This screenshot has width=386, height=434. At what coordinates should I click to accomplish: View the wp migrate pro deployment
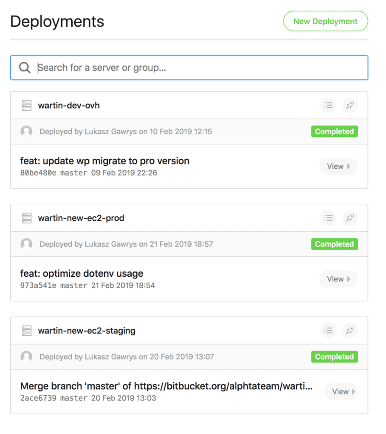tap(338, 166)
